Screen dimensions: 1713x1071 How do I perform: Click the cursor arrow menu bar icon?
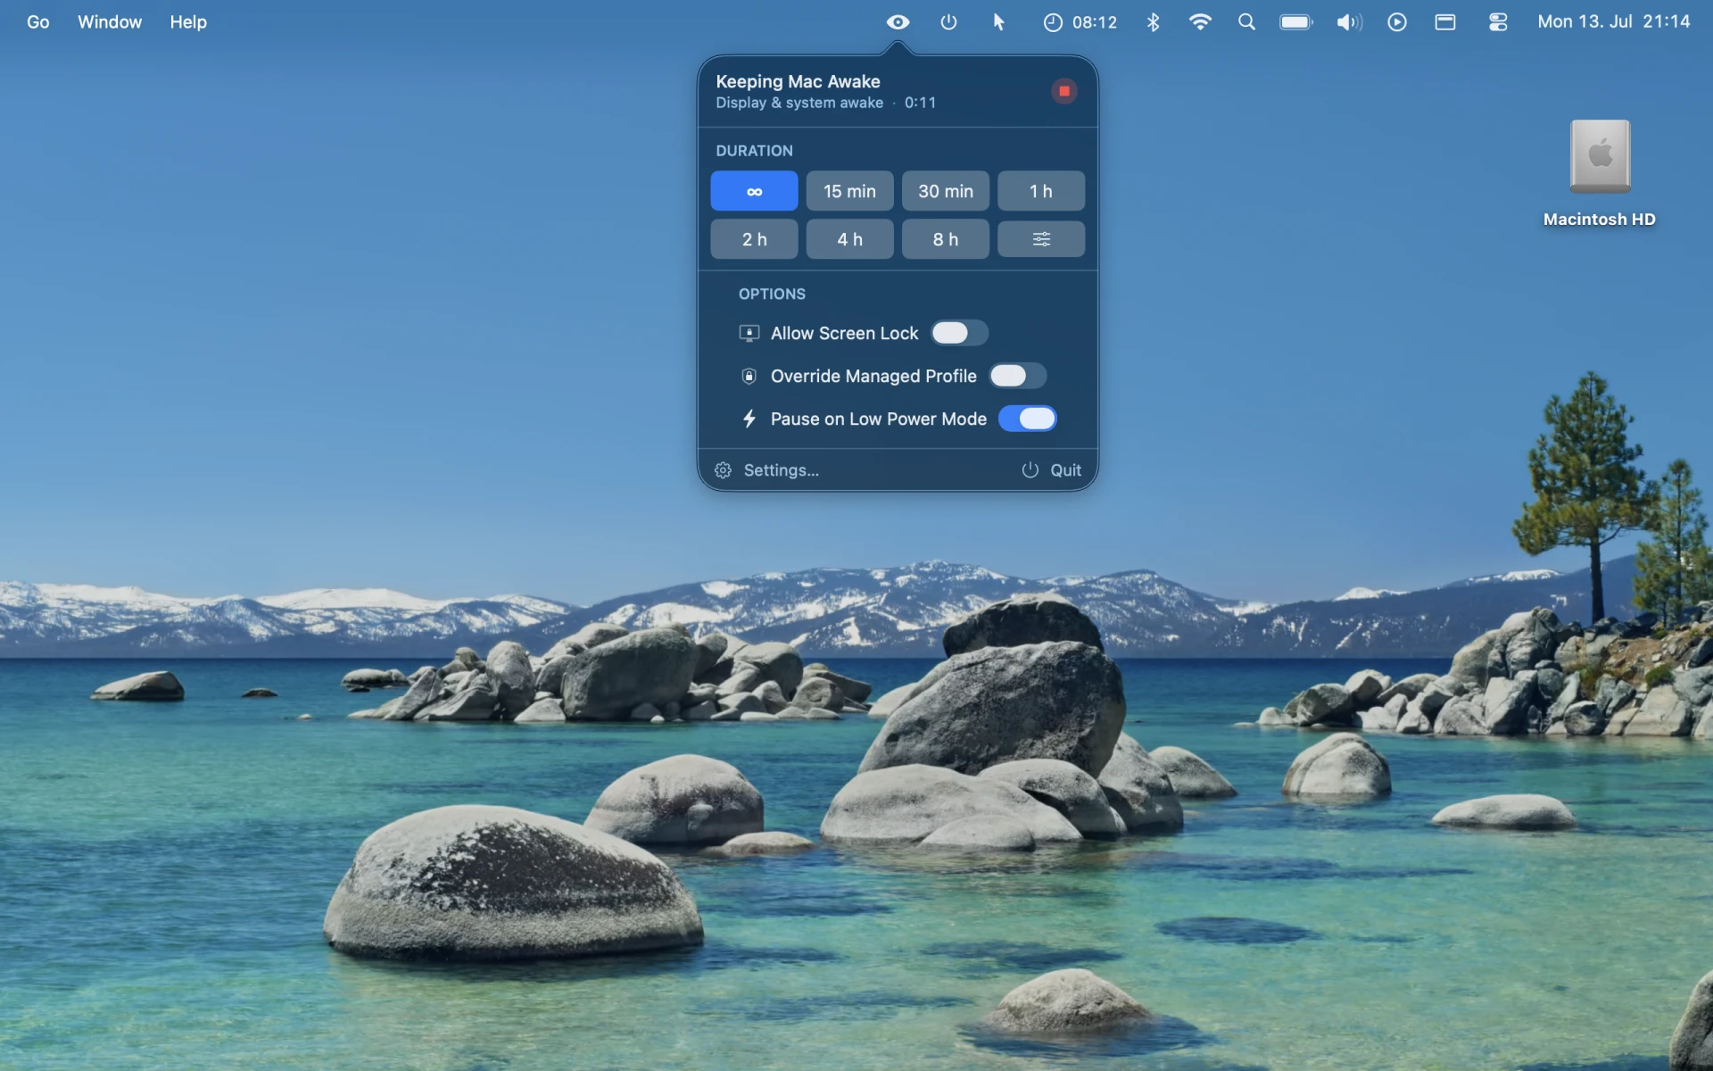tap(999, 22)
